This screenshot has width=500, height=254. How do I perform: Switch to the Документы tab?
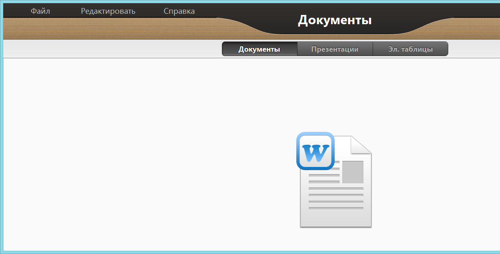coord(259,49)
